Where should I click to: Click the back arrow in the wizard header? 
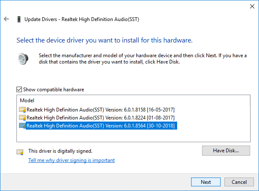(6, 19)
